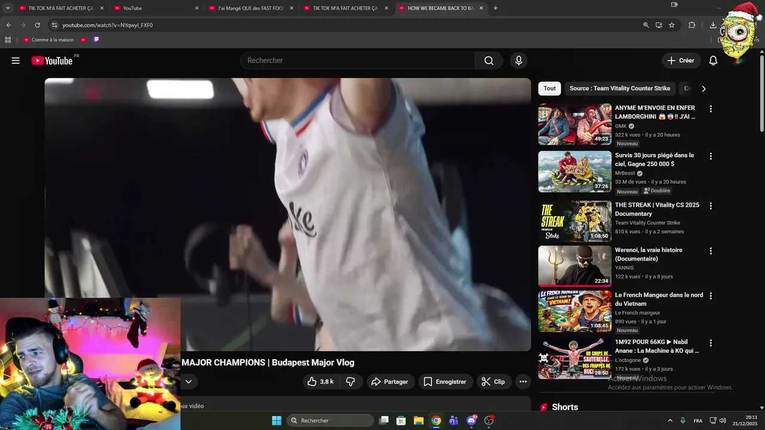Image resolution: width=765 pixels, height=430 pixels.
Task: Dislike the Budapest Major Vlog video
Action: [351, 382]
